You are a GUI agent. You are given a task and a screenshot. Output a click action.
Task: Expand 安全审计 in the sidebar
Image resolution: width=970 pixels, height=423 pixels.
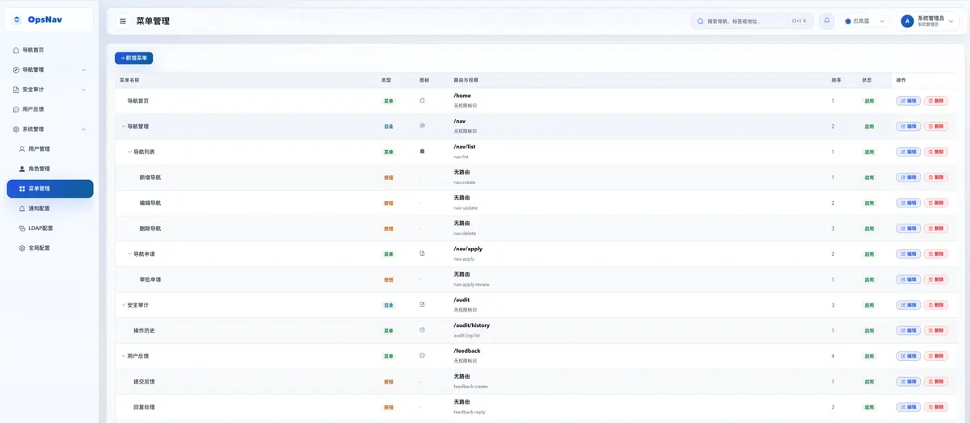[x=50, y=90]
